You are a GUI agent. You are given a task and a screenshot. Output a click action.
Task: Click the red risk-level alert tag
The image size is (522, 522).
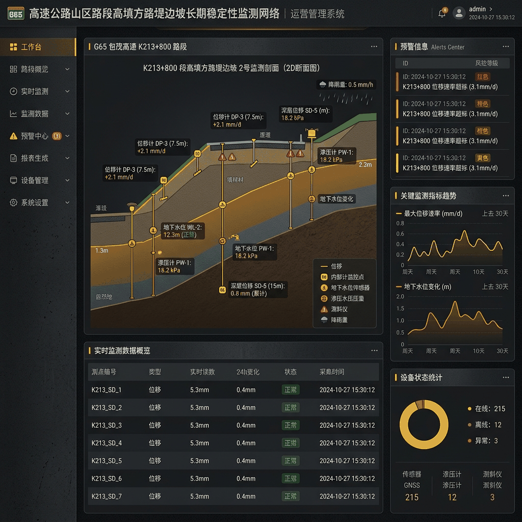482,77
